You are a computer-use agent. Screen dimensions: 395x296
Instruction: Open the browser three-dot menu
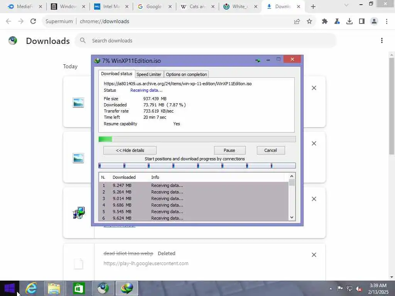click(x=387, y=22)
